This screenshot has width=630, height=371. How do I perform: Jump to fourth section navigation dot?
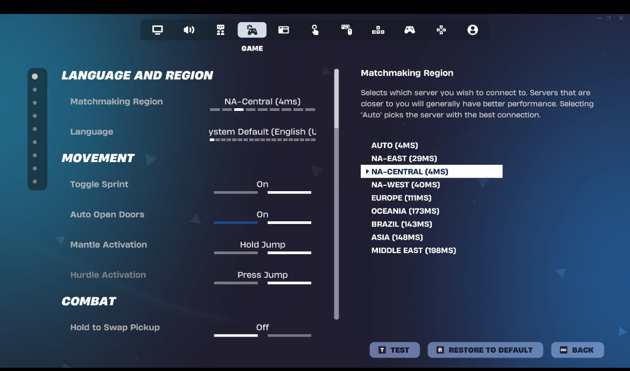(x=35, y=116)
